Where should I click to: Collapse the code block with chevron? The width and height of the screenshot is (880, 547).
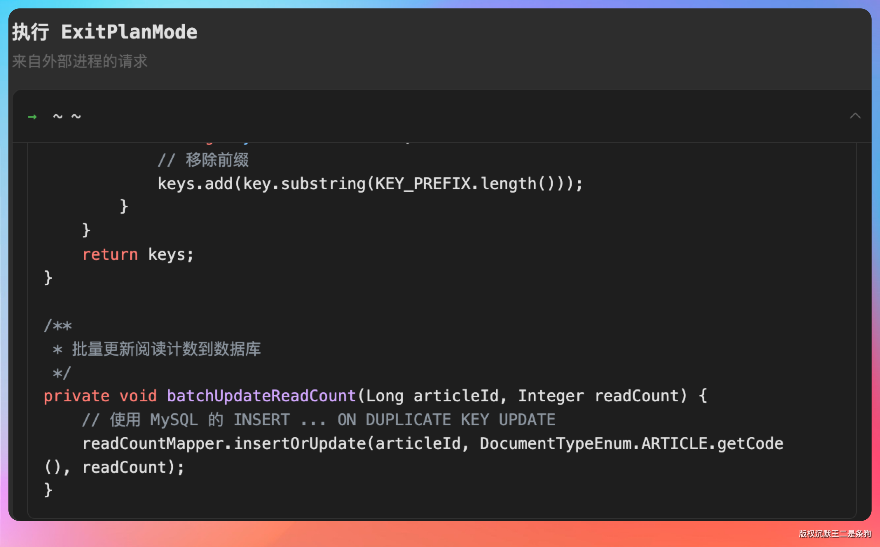[x=855, y=116]
